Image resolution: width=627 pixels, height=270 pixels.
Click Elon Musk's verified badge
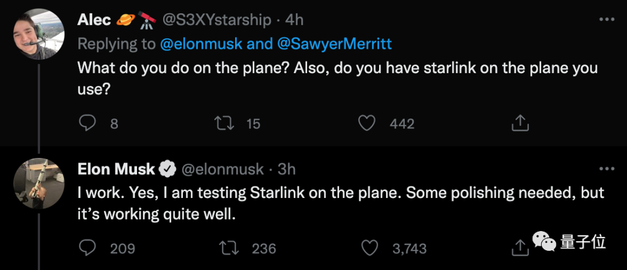(x=168, y=170)
